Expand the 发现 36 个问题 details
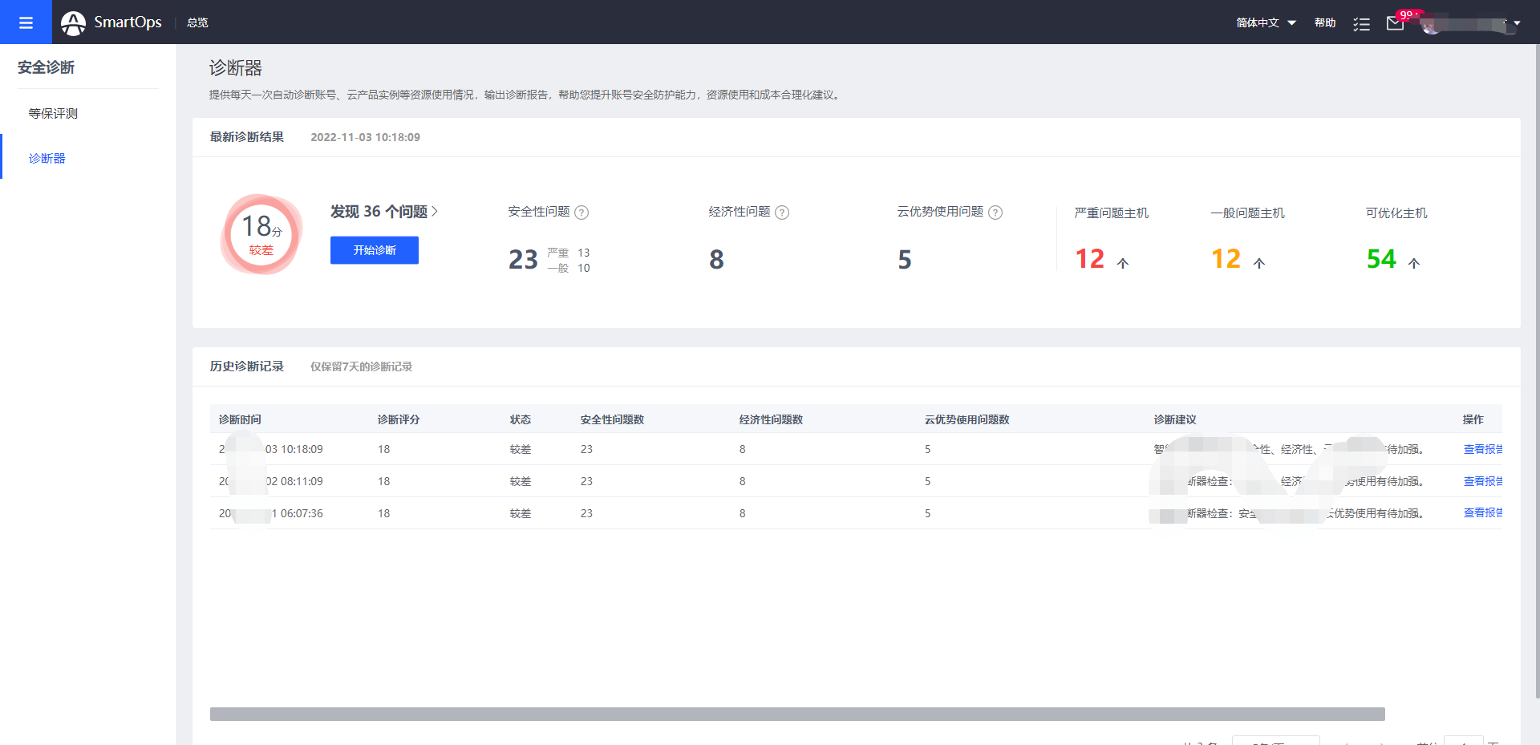The width and height of the screenshot is (1540, 745). click(x=384, y=212)
